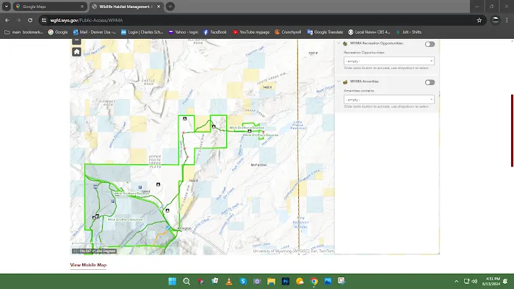
Task: Reload the page with refresh icon
Action: (x=30, y=21)
